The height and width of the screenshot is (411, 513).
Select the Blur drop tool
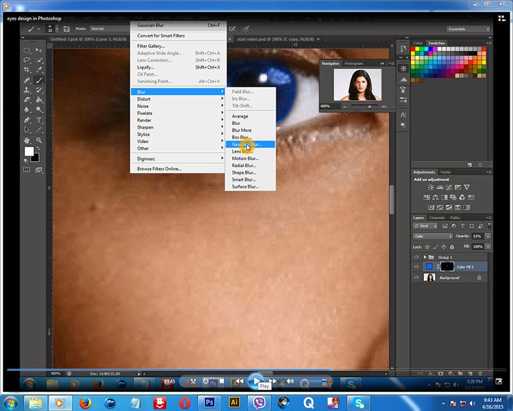(x=27, y=109)
